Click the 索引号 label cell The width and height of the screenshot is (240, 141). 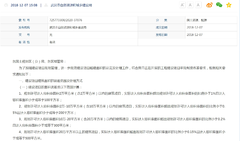[24, 20]
